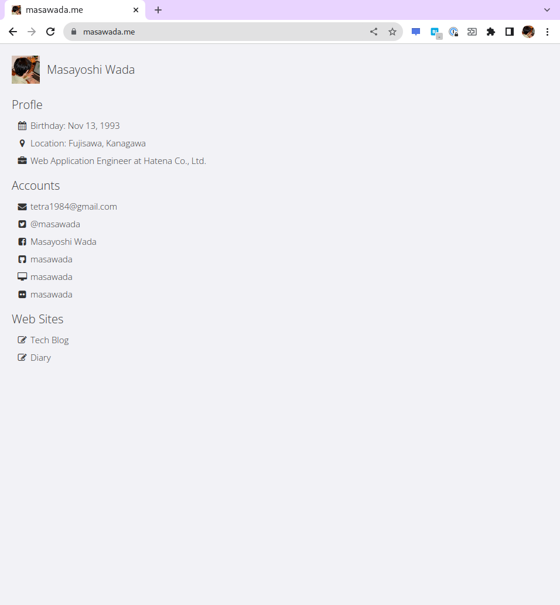Click the forward navigation arrow

[32, 32]
